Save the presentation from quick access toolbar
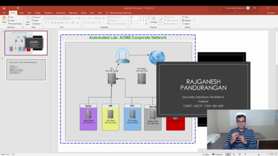The image size is (278, 156). point(4,8)
